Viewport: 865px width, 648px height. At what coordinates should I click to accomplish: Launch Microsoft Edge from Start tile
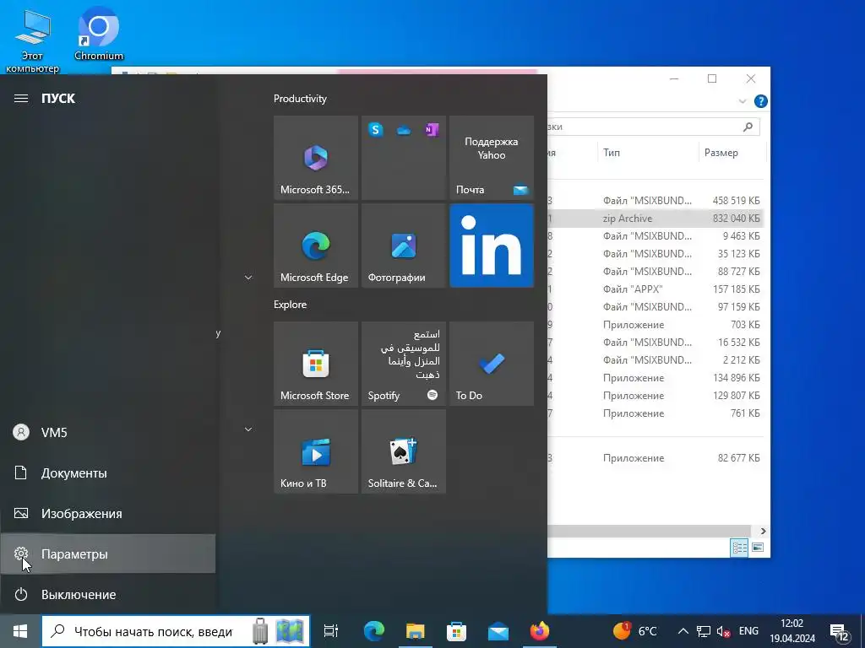click(316, 246)
